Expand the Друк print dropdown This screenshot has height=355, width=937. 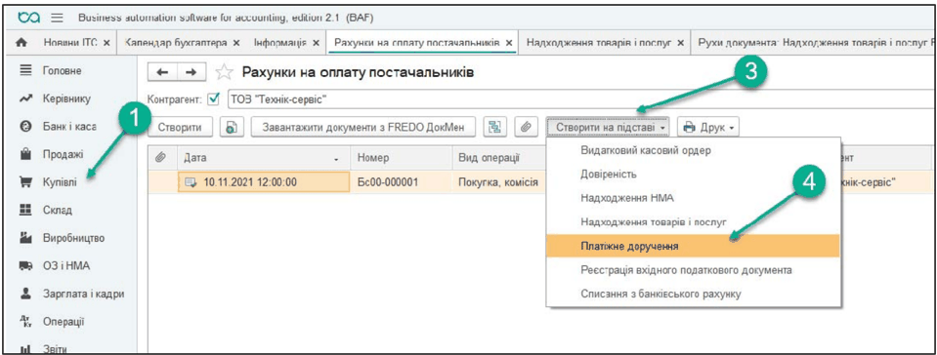click(709, 127)
